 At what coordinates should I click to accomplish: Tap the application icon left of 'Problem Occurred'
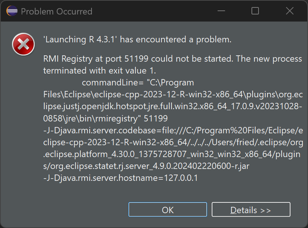pos(12,11)
